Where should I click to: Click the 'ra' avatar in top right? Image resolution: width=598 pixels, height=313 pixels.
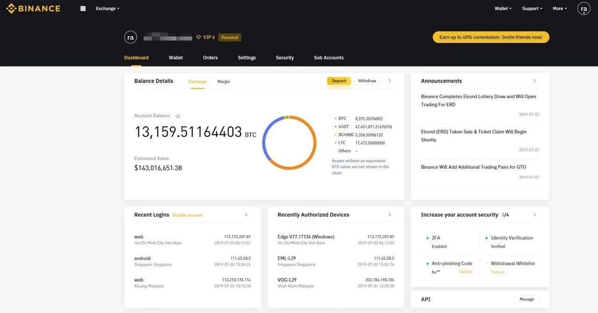pyautogui.click(x=584, y=8)
